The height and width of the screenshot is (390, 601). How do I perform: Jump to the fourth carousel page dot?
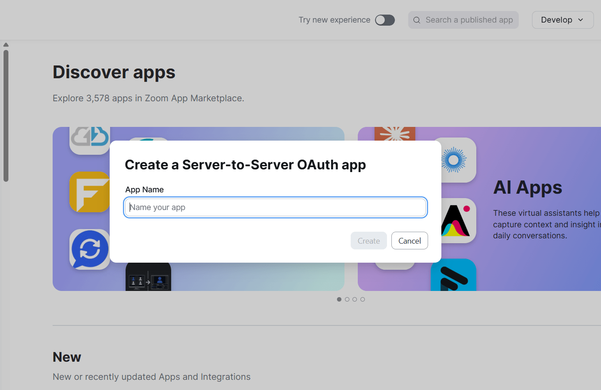363,299
